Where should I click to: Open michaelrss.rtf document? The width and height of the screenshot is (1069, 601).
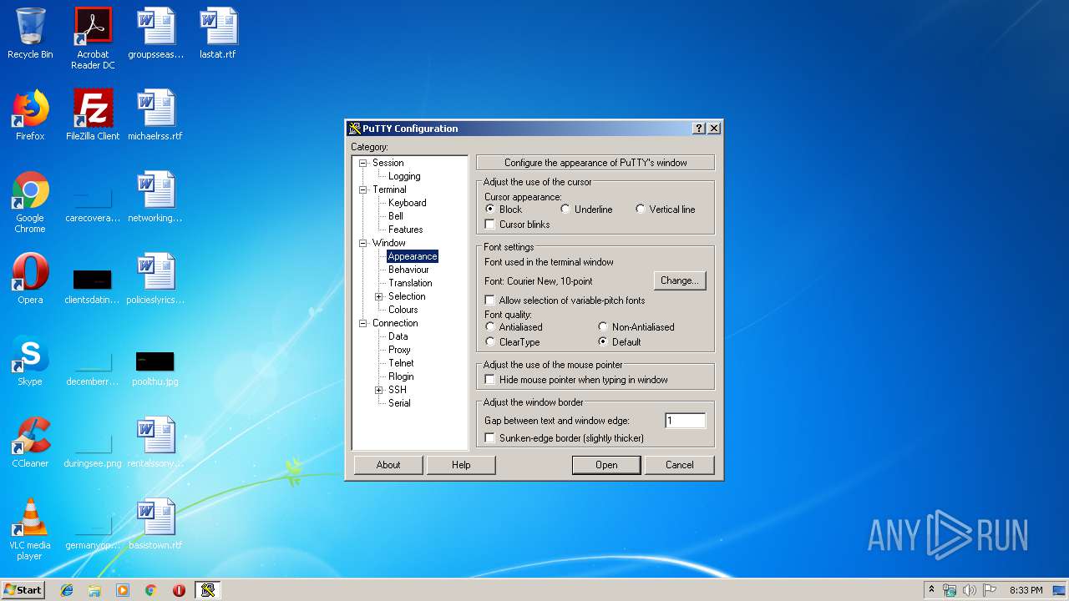155,115
